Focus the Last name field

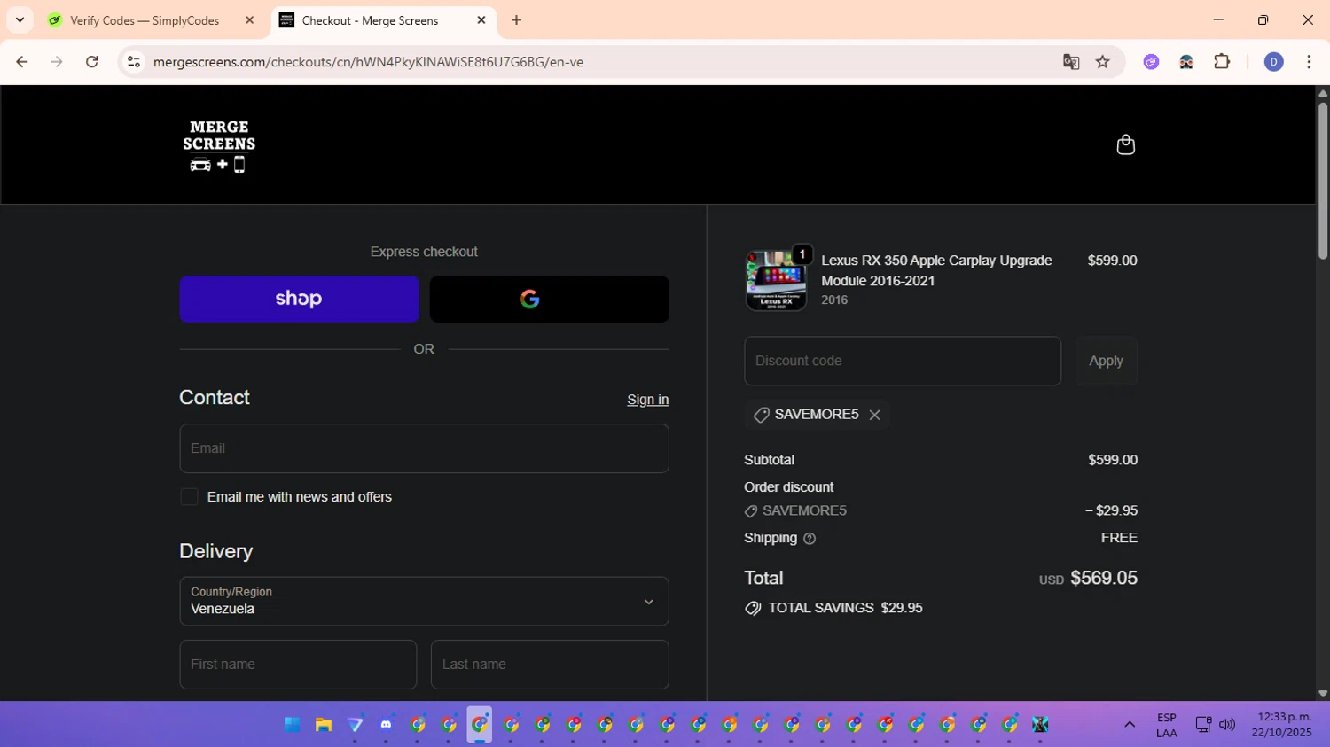(550, 665)
